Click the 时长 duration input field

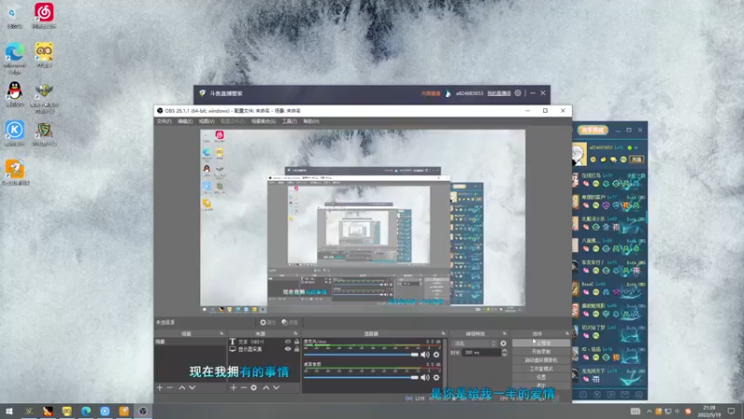tap(482, 353)
